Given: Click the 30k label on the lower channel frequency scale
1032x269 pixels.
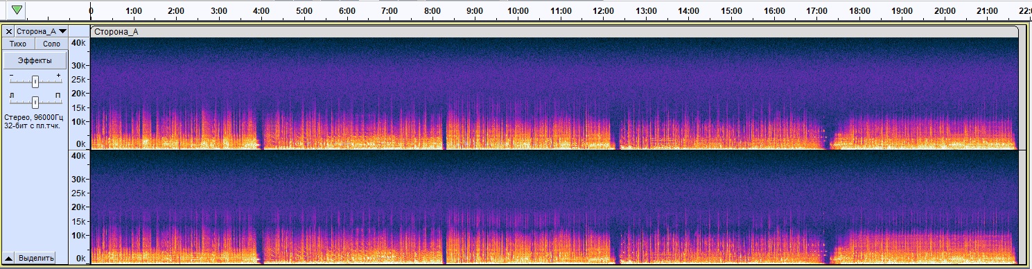Looking at the screenshot, I should point(79,179).
